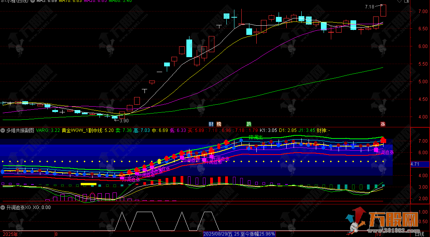Click the month 10 marker on date axis
430x237 pixels.
(379, 235)
